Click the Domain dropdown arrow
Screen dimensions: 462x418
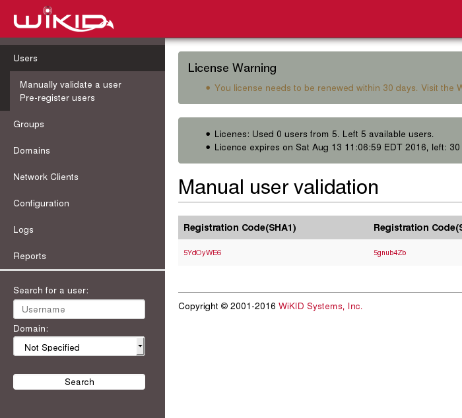[x=140, y=346]
